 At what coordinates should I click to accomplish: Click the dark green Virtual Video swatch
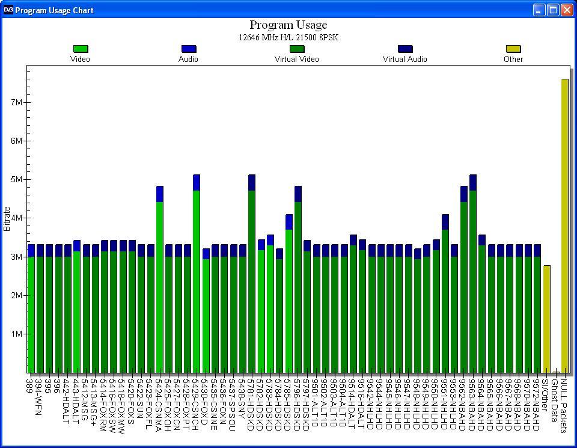297,49
